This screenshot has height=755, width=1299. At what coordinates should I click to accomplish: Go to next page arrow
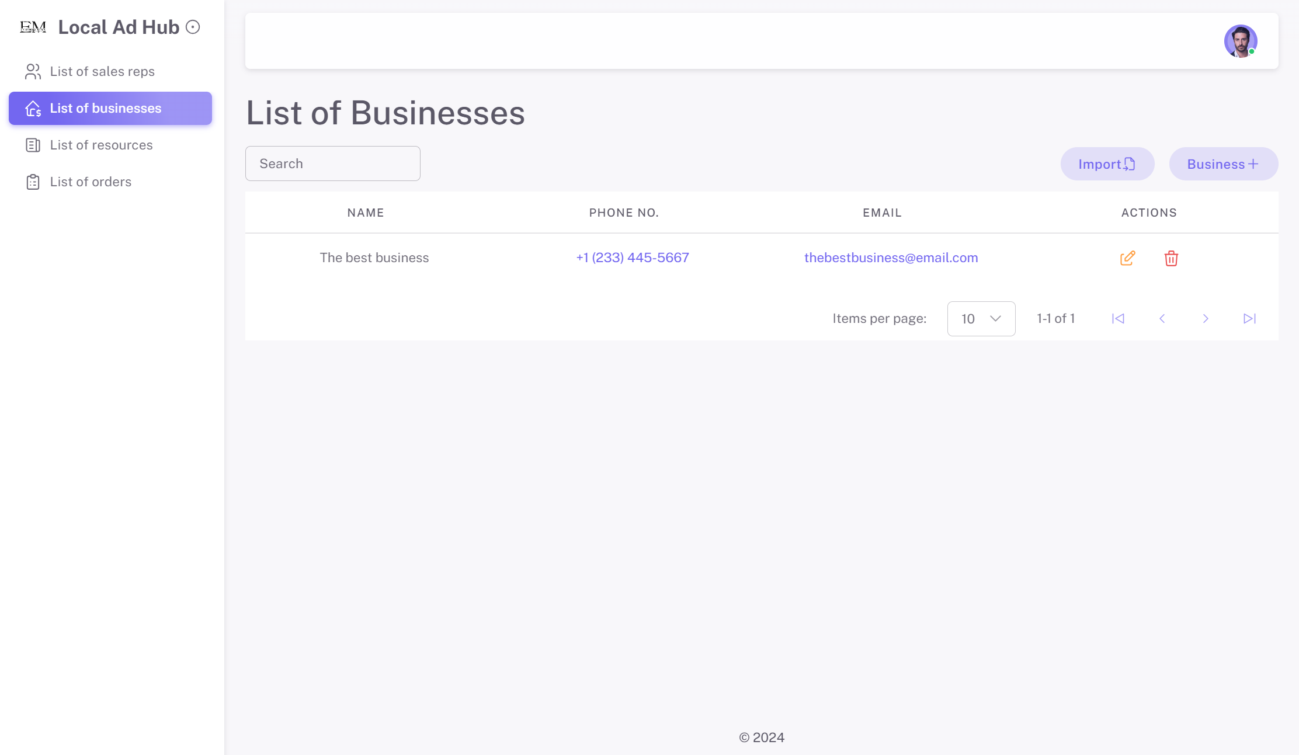1206,319
